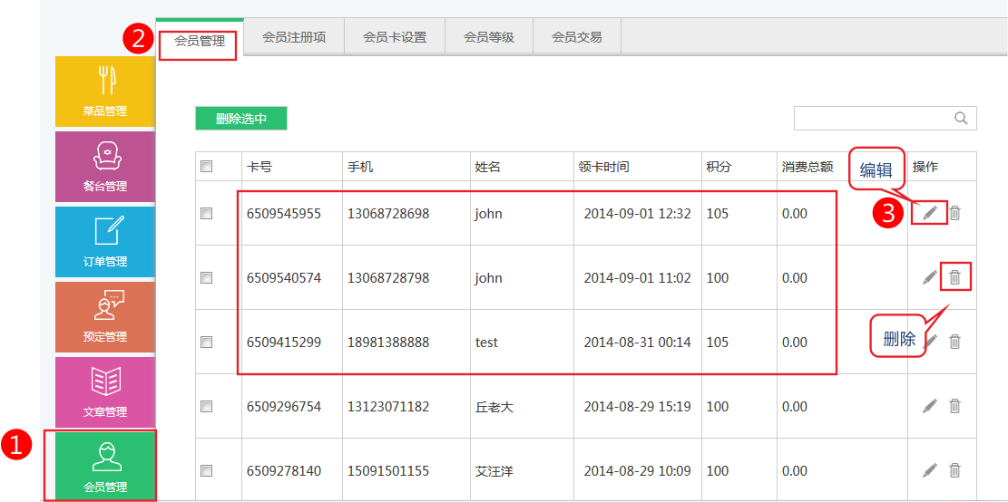Toggle the select-all checkbox in table header

206,167
